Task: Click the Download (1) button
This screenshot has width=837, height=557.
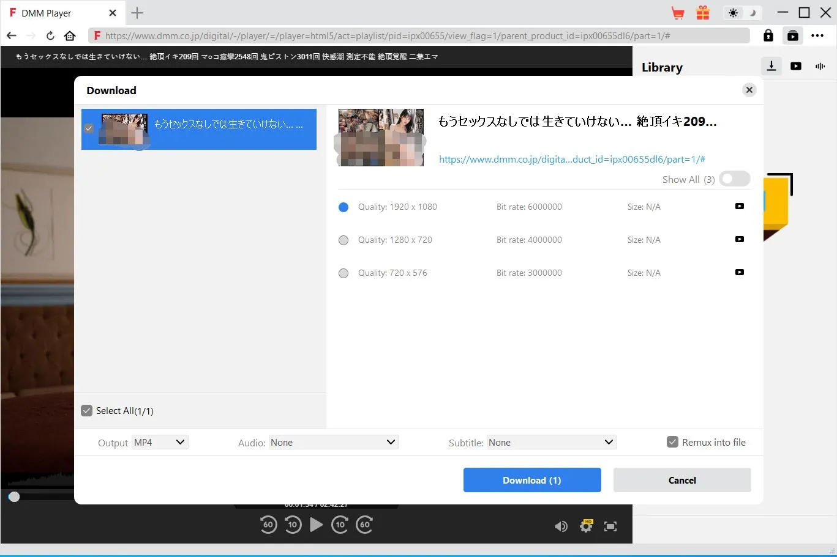Action: click(x=531, y=480)
